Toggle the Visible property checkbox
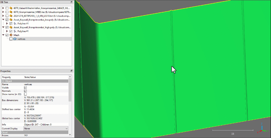 pos(25,88)
